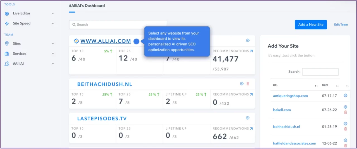Delete the beithachidush.nl site card

tap(248, 84)
